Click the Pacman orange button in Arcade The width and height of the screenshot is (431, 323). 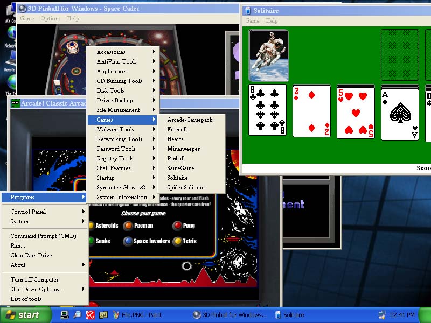tap(128, 226)
